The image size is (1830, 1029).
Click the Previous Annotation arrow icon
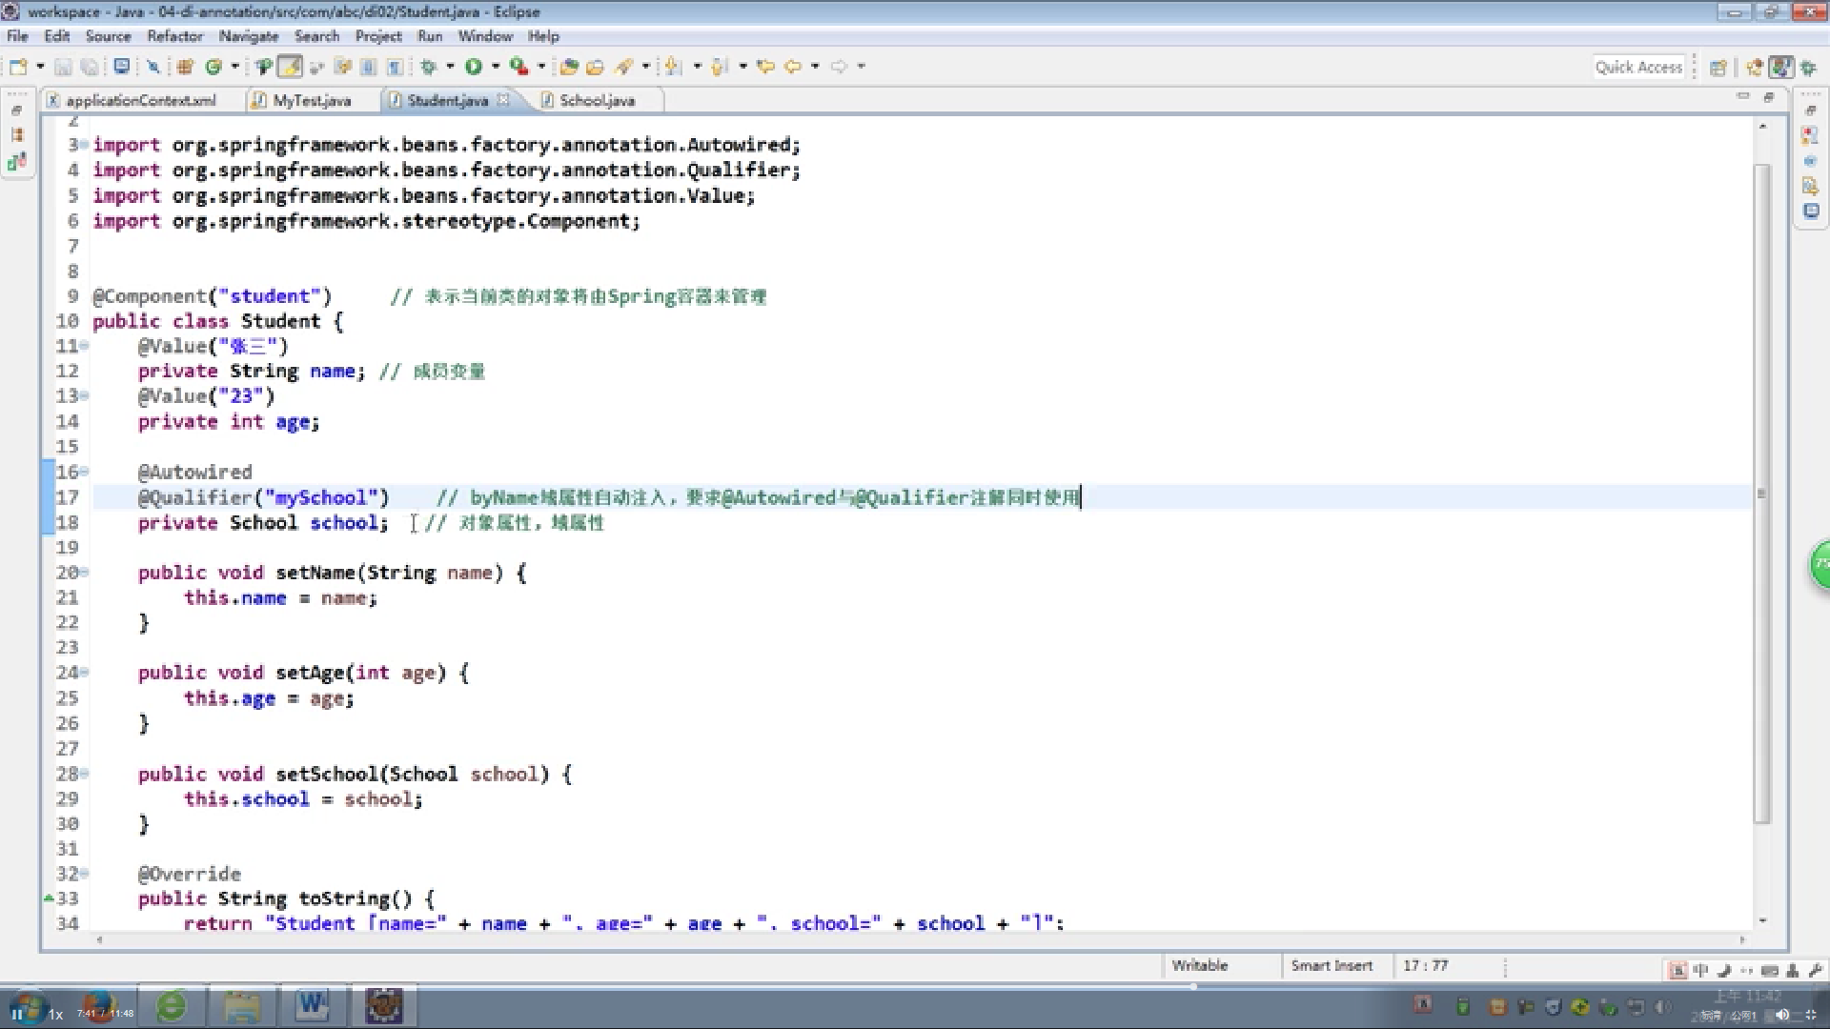tap(721, 67)
